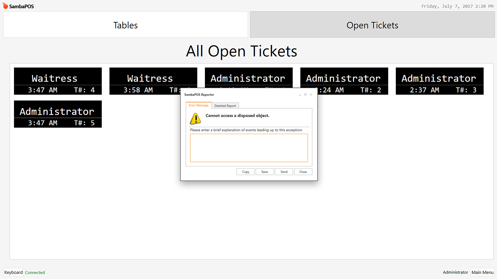Open the Detailed Report tab

[225, 106]
